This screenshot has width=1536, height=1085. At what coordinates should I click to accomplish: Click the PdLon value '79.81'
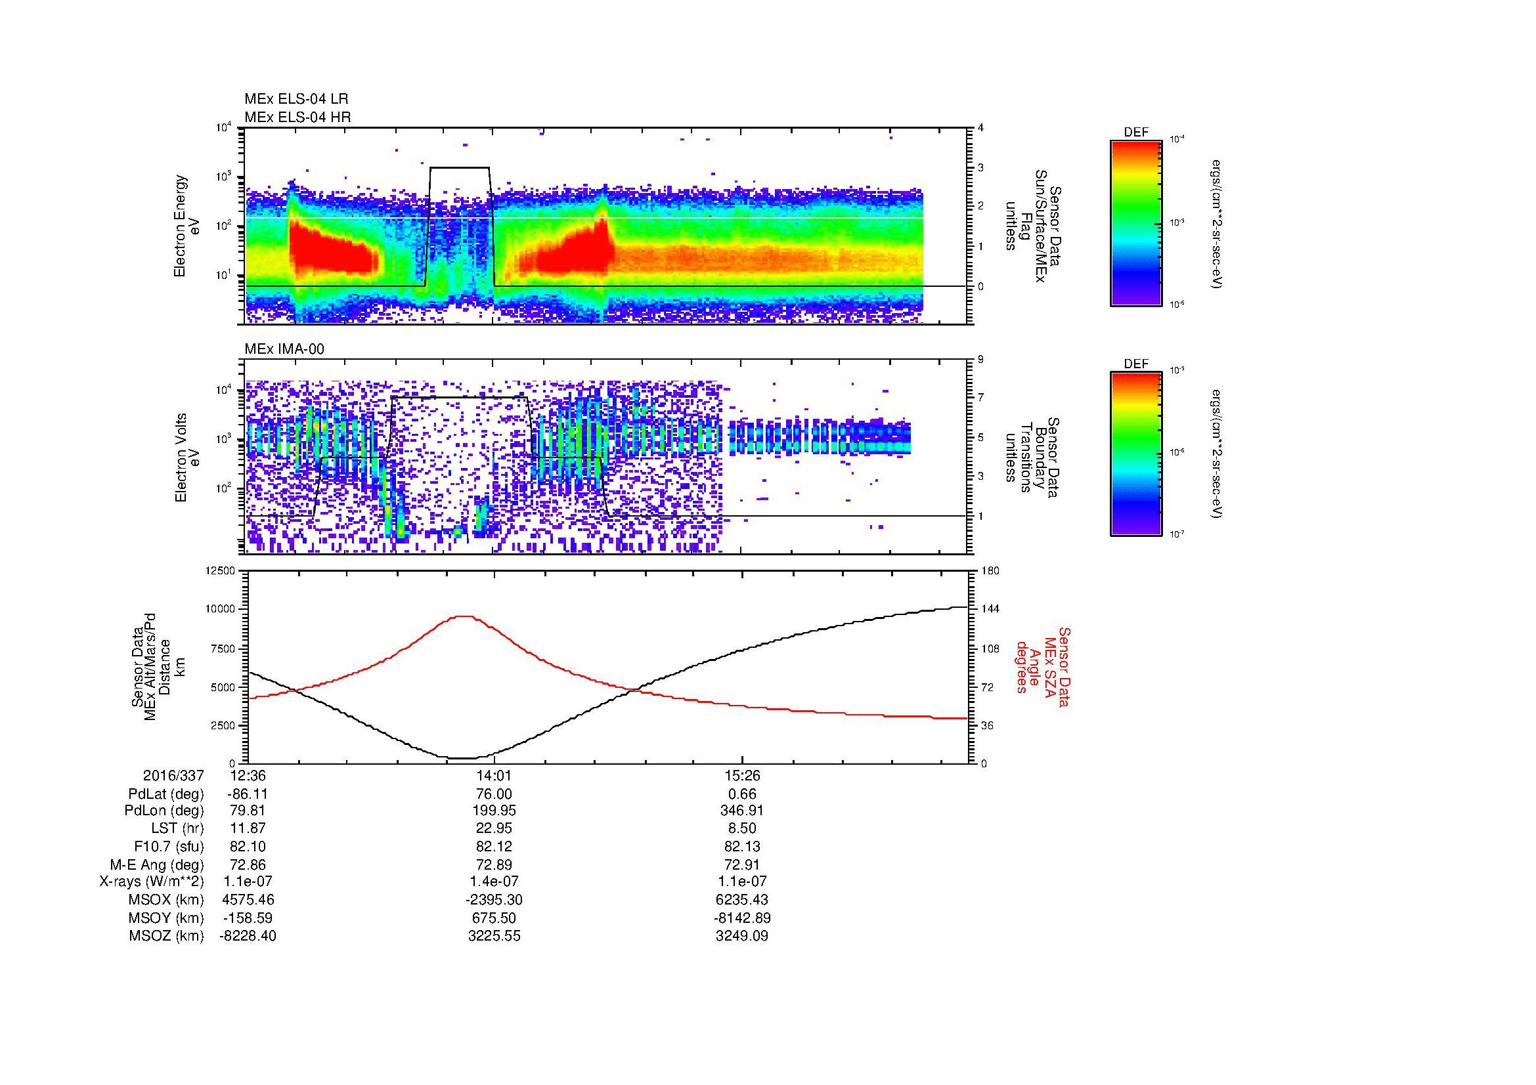click(248, 811)
